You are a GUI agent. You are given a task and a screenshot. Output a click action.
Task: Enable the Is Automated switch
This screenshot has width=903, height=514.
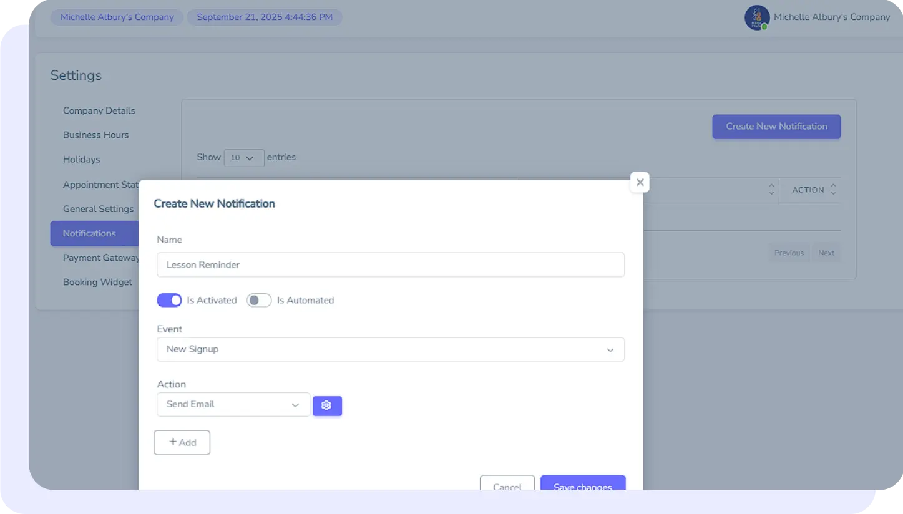pos(259,301)
